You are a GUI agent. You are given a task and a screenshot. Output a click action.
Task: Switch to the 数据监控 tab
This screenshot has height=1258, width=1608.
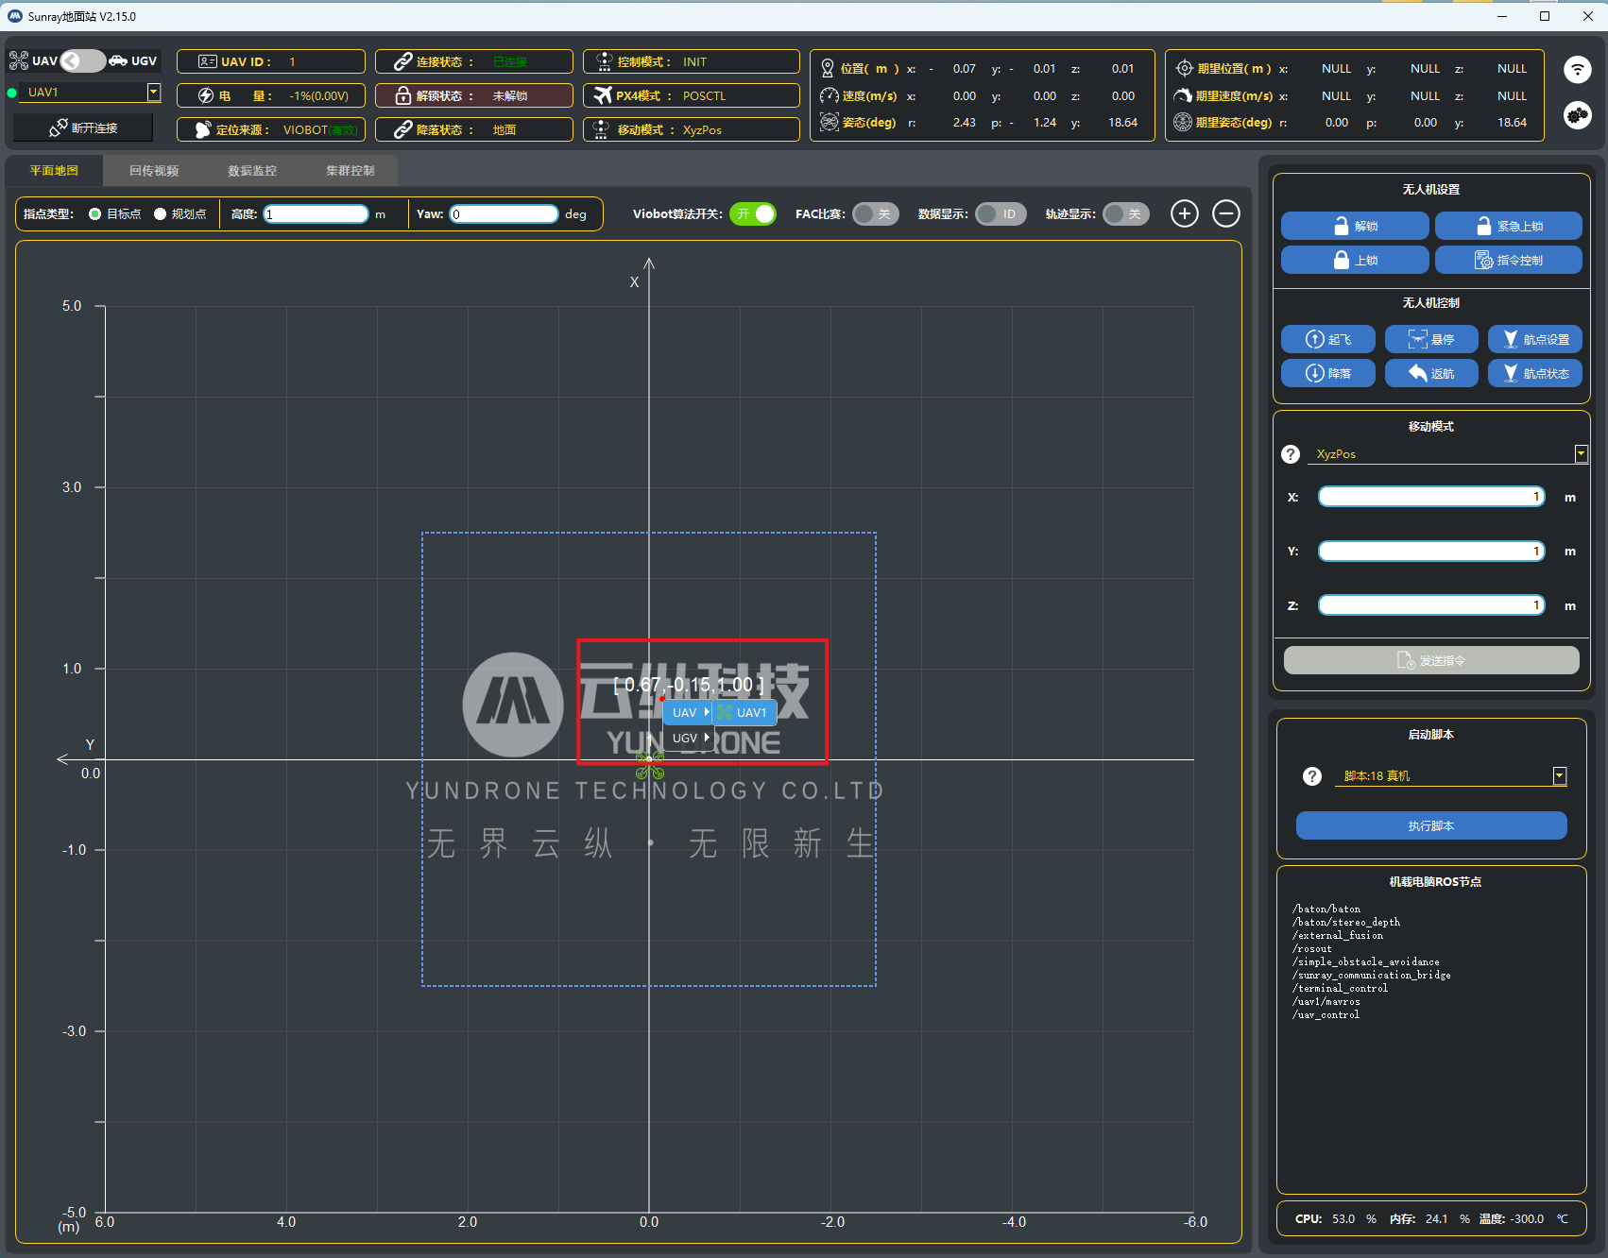(252, 171)
